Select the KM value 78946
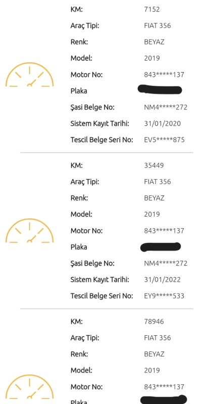 click(x=154, y=322)
